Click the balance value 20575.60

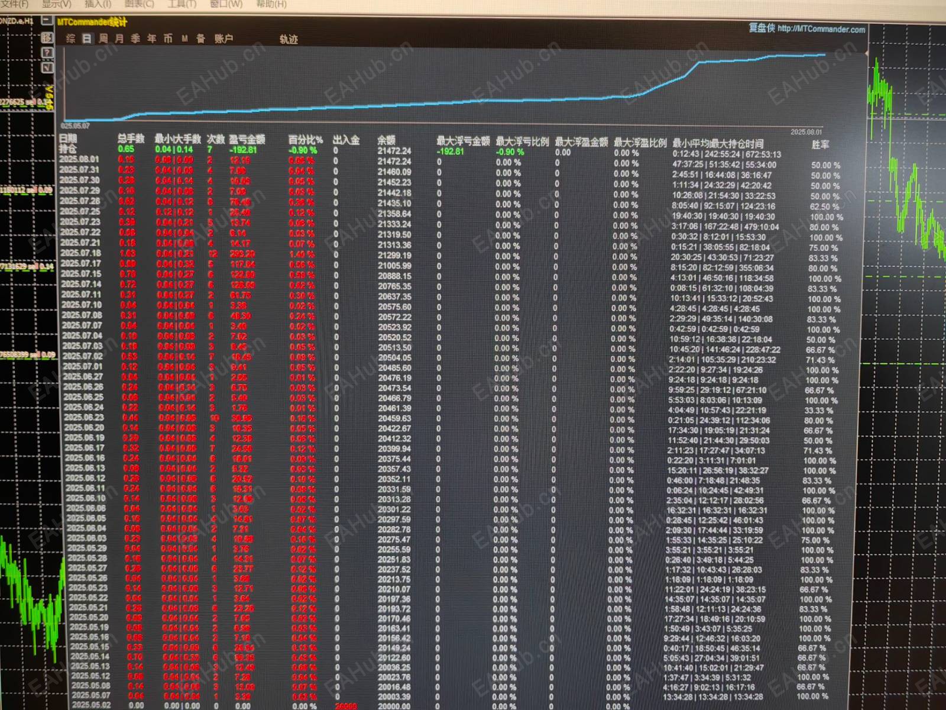click(x=394, y=307)
